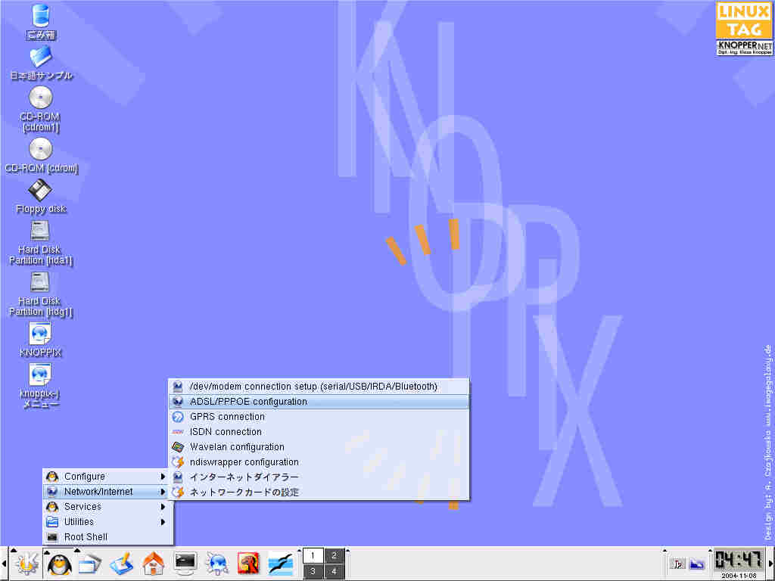775x581 pixels.
Task: Open Wavelan configuration menu item
Action: click(319, 447)
